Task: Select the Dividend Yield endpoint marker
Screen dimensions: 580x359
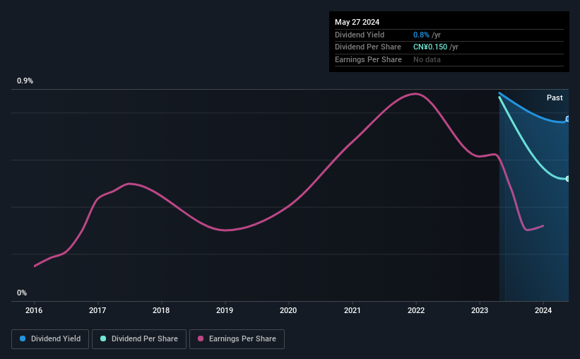Action: click(x=568, y=119)
